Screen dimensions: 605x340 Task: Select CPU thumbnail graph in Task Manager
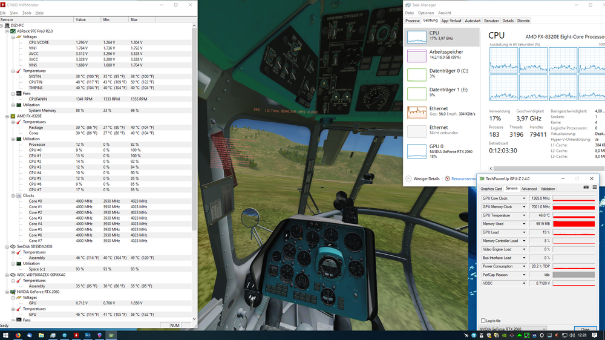[x=417, y=37]
